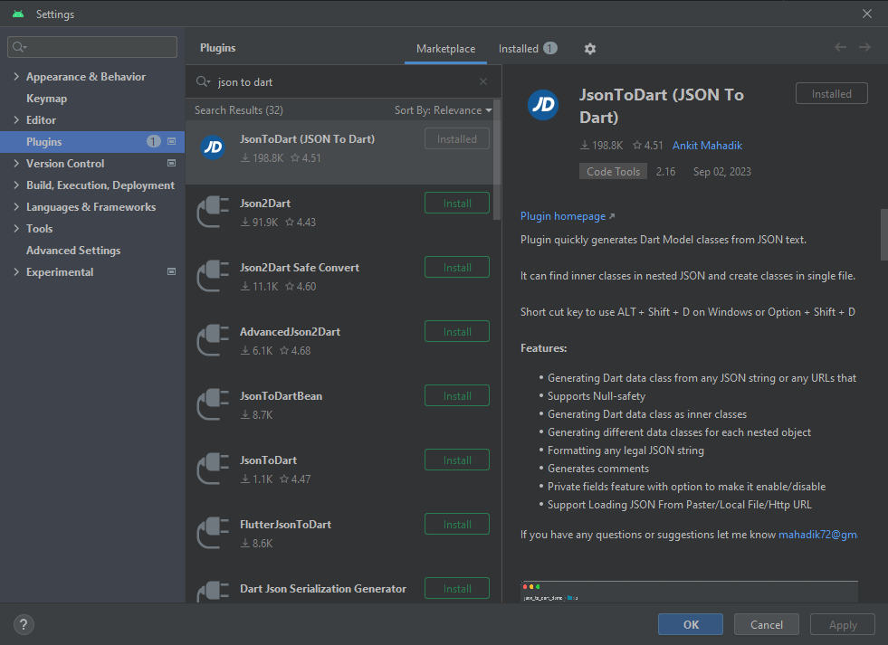Open the plugins settings gear menu

(x=589, y=49)
